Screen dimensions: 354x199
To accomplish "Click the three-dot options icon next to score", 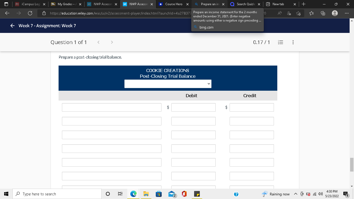I will pos(293,42).
